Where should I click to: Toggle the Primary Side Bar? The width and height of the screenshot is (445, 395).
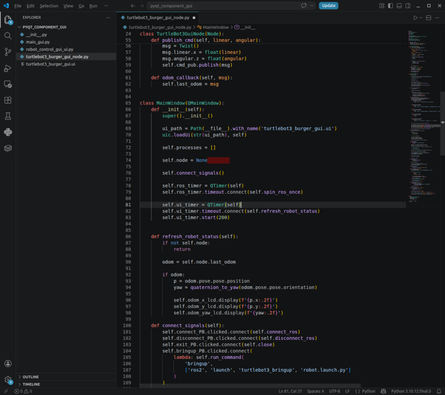[x=391, y=6]
